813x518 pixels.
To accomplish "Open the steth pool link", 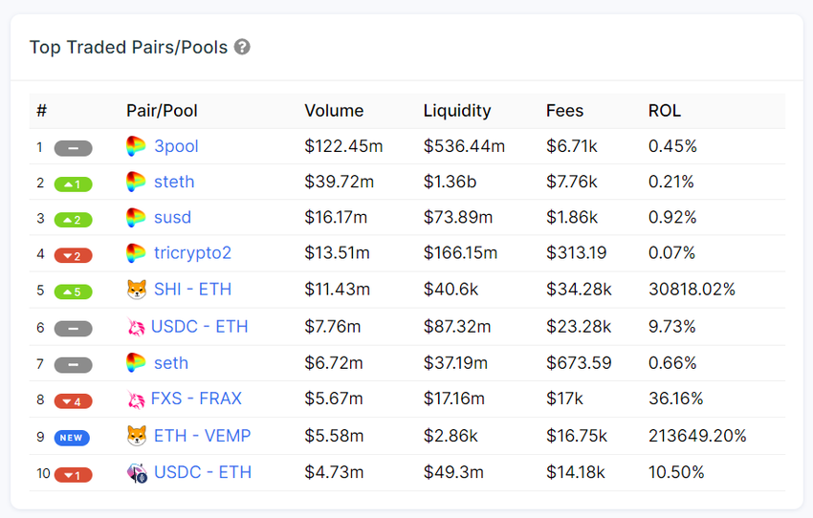I will (x=174, y=182).
